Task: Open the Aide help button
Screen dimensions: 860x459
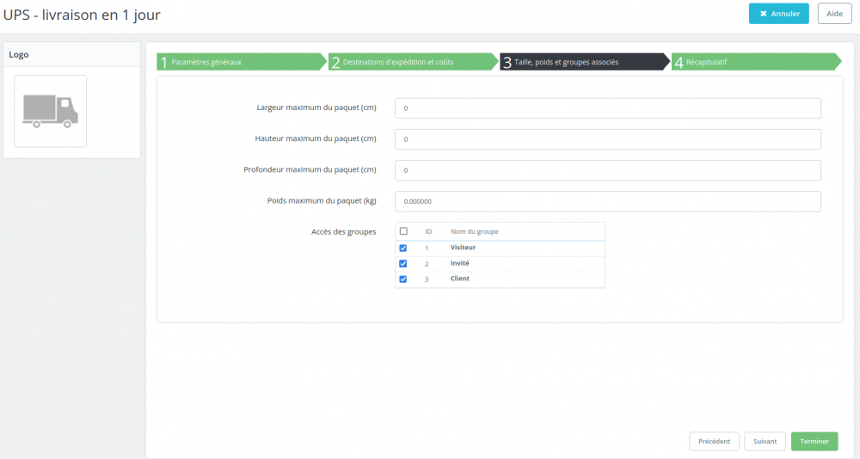Action: coord(834,14)
